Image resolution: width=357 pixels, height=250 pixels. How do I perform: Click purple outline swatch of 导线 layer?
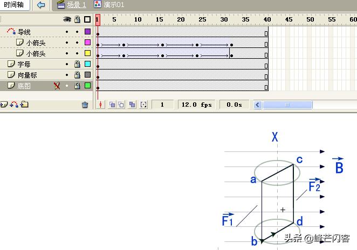point(88,31)
